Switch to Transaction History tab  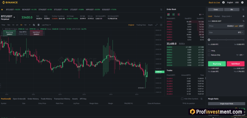pos(62,99)
